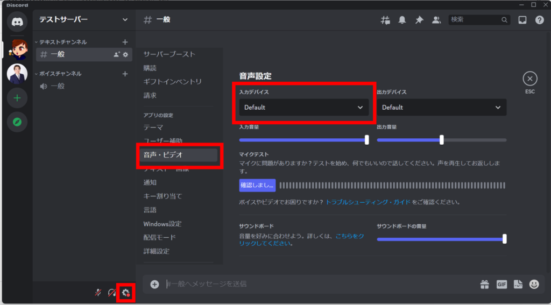Add a channel under テキストチャンネル
The height and width of the screenshot is (305, 551).
click(125, 42)
